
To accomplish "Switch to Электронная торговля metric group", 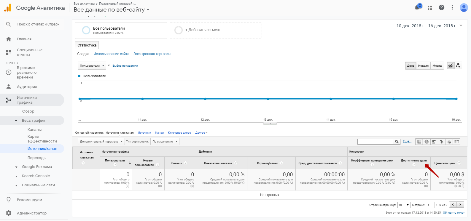I will pyautogui.click(x=152, y=54).
